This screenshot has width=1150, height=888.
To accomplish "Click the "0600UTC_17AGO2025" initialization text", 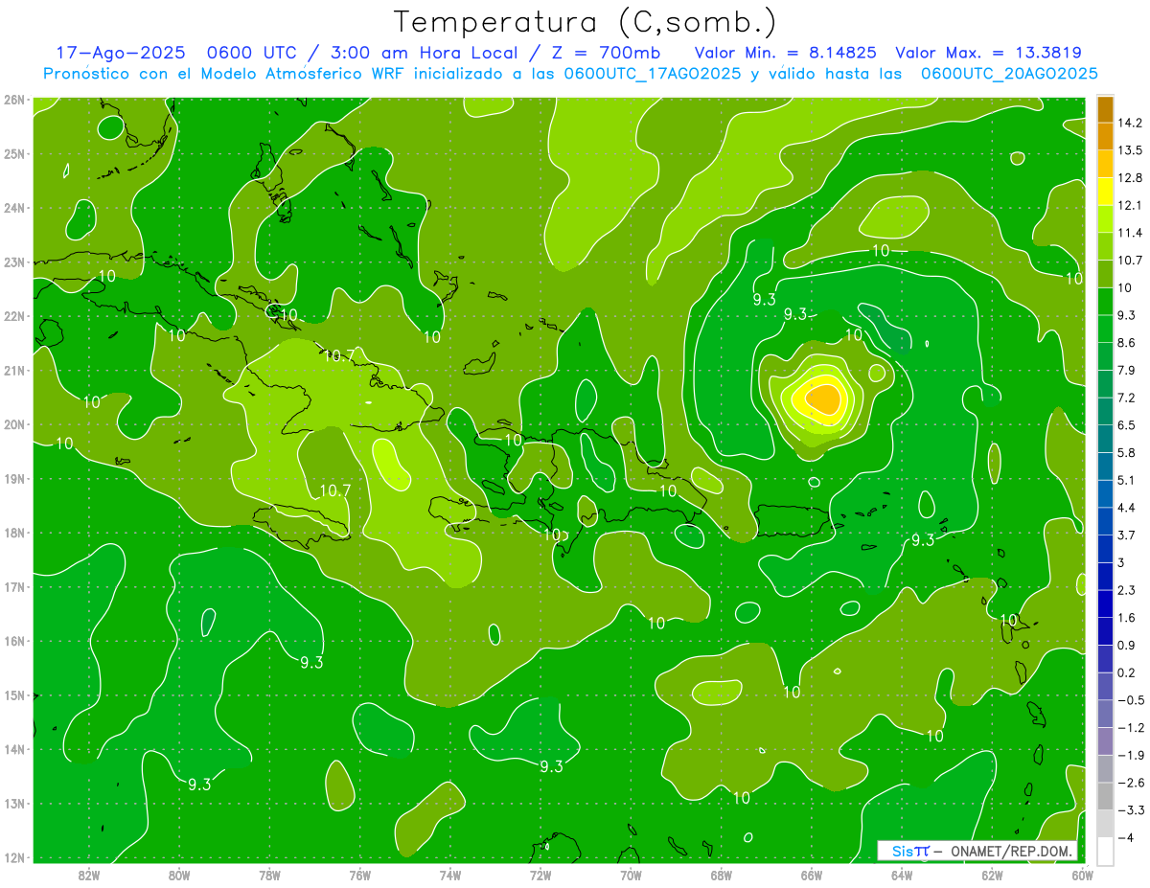I will [652, 74].
